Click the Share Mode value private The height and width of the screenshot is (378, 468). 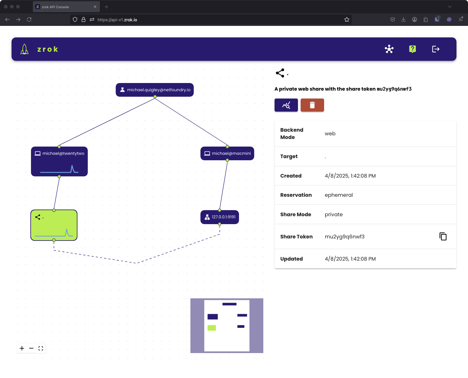(x=334, y=214)
